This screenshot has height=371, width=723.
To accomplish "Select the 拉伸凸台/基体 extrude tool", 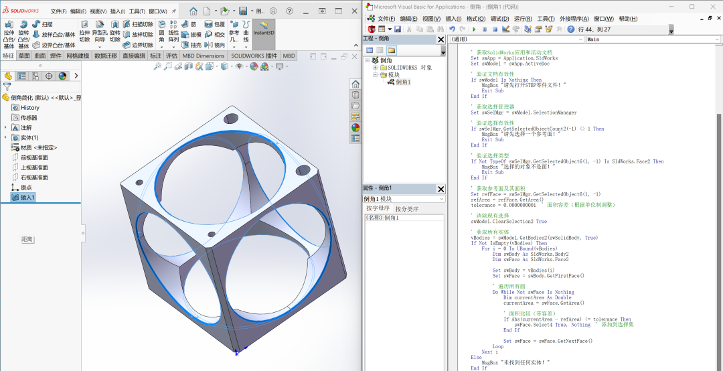I will 9,34.
